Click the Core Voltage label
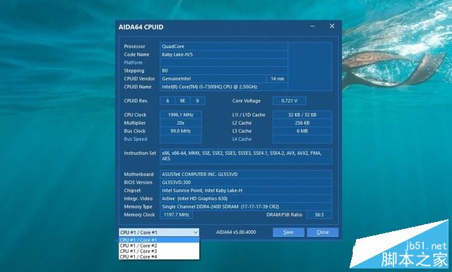The height and width of the screenshot is (272, 452). [x=246, y=101]
